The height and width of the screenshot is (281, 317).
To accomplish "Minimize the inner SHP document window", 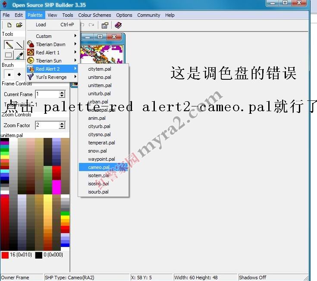I will 88,37.
